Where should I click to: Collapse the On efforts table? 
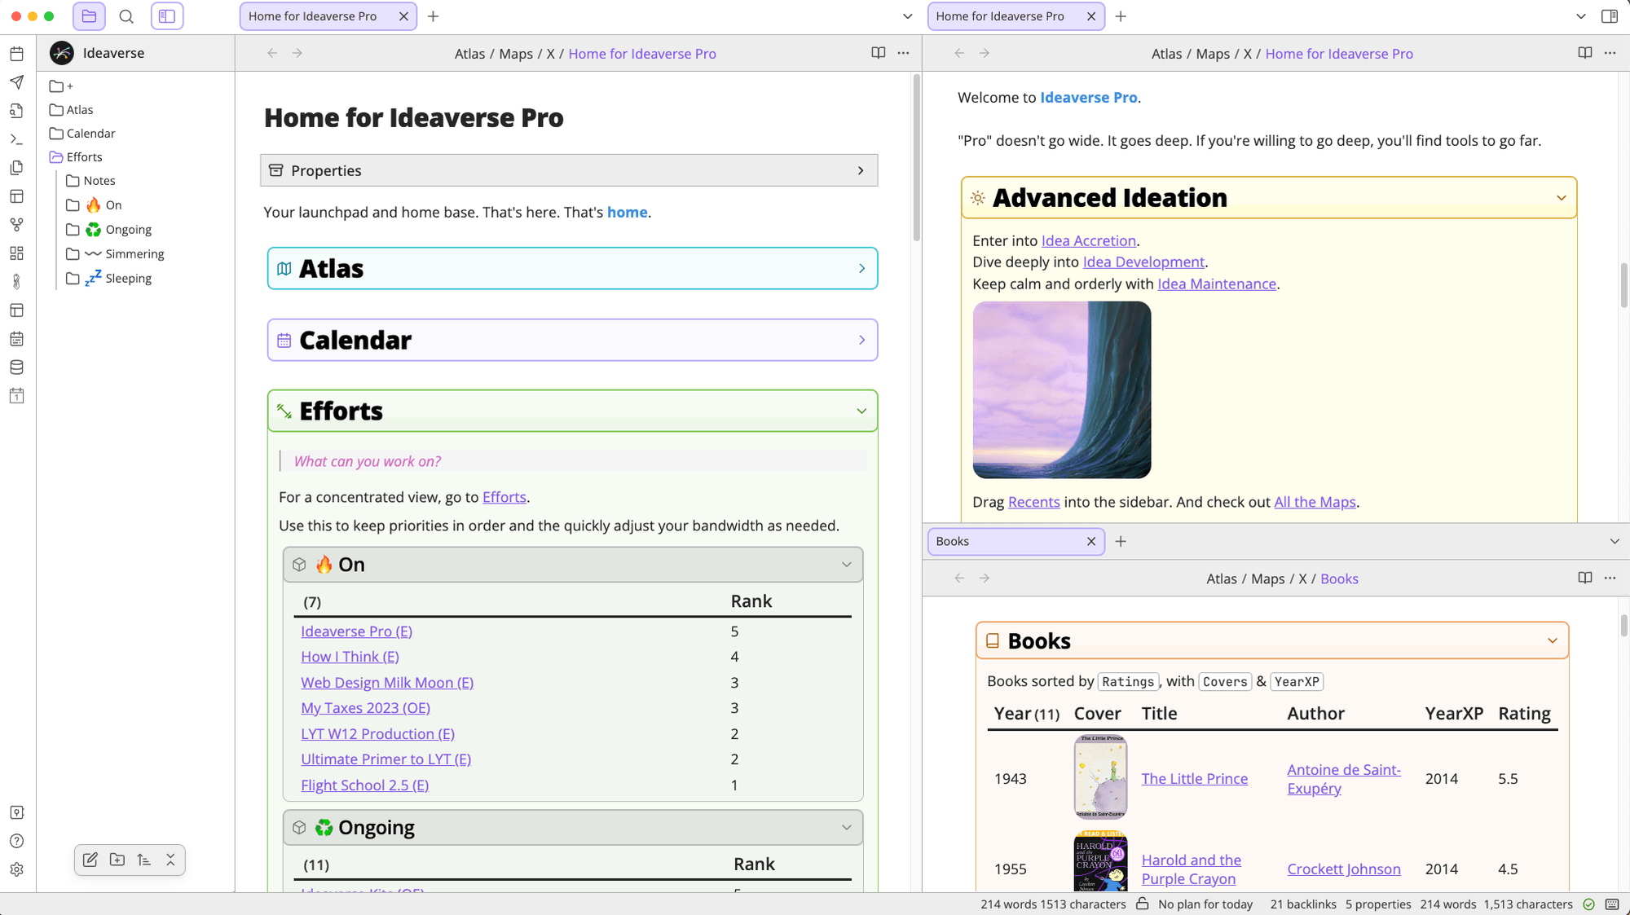[x=845, y=564]
